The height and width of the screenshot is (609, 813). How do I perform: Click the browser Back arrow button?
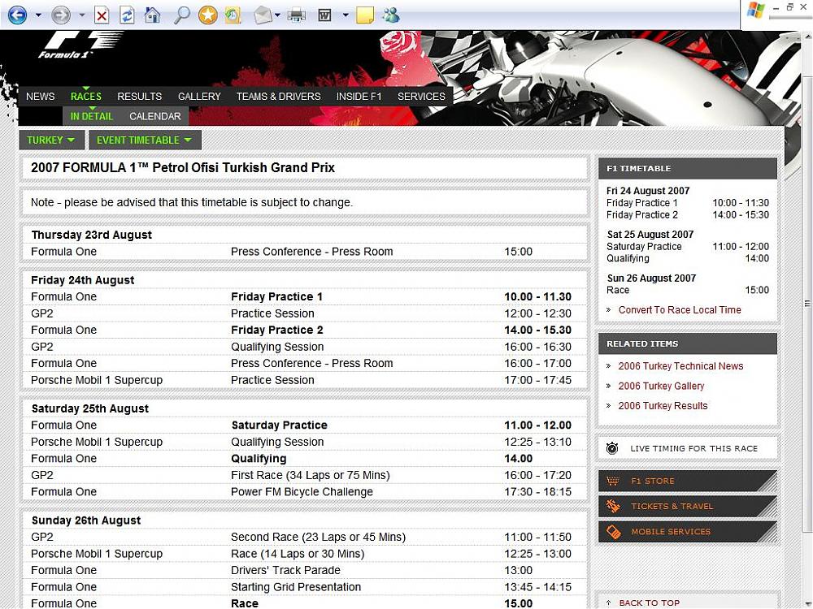click(x=17, y=15)
